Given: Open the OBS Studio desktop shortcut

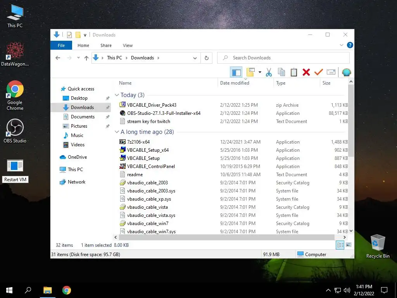Looking at the screenshot, I should click(x=15, y=131).
